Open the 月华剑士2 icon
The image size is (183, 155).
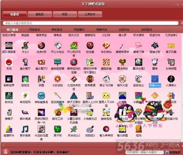pos(74,129)
